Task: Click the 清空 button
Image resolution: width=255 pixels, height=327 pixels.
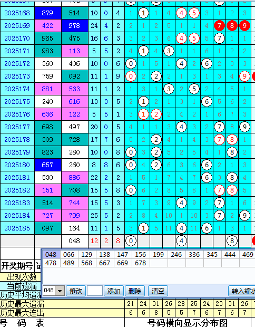Action: (158, 291)
